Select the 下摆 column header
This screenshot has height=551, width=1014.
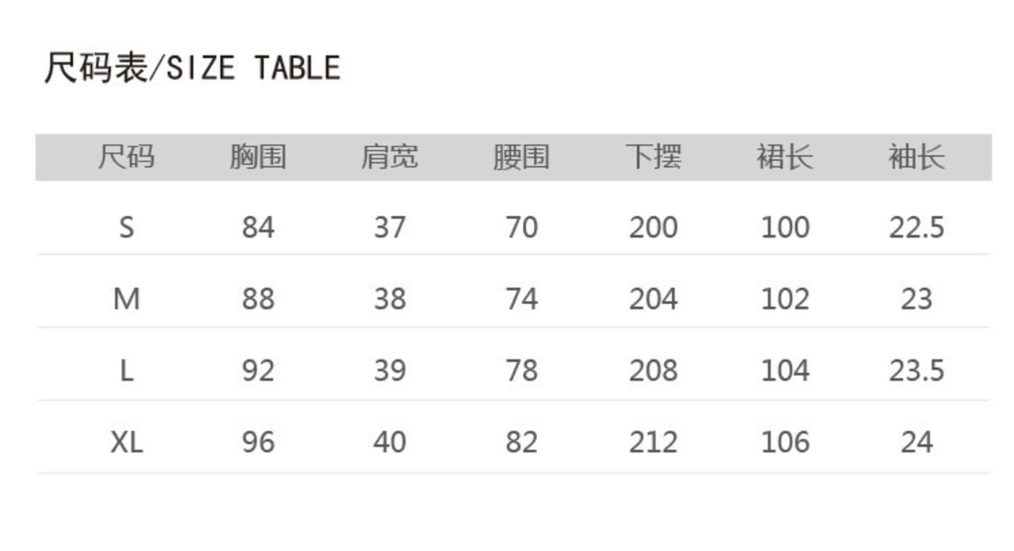click(x=653, y=157)
